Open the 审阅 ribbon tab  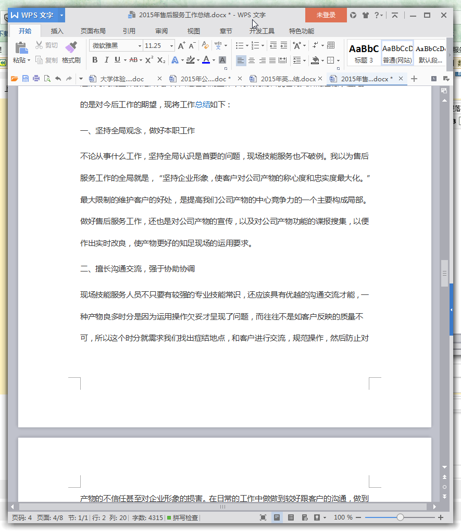tap(161, 31)
